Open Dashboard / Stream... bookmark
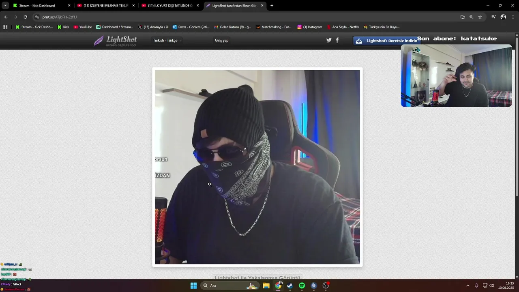Screen dimensions: 519x292 pos(114,27)
